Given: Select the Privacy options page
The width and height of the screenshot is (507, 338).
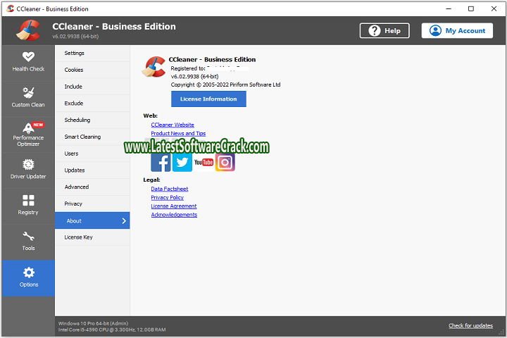Looking at the screenshot, I should [92, 204].
